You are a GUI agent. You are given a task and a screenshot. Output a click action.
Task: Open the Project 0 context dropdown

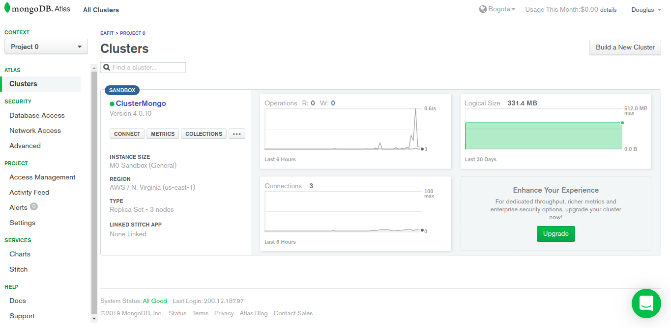point(46,47)
